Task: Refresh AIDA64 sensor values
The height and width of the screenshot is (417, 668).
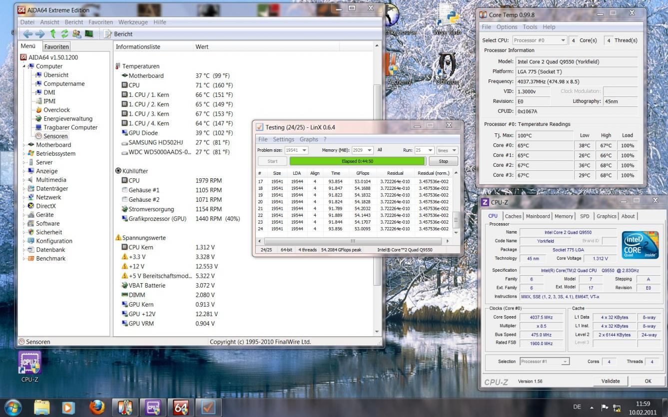Action: (x=64, y=34)
